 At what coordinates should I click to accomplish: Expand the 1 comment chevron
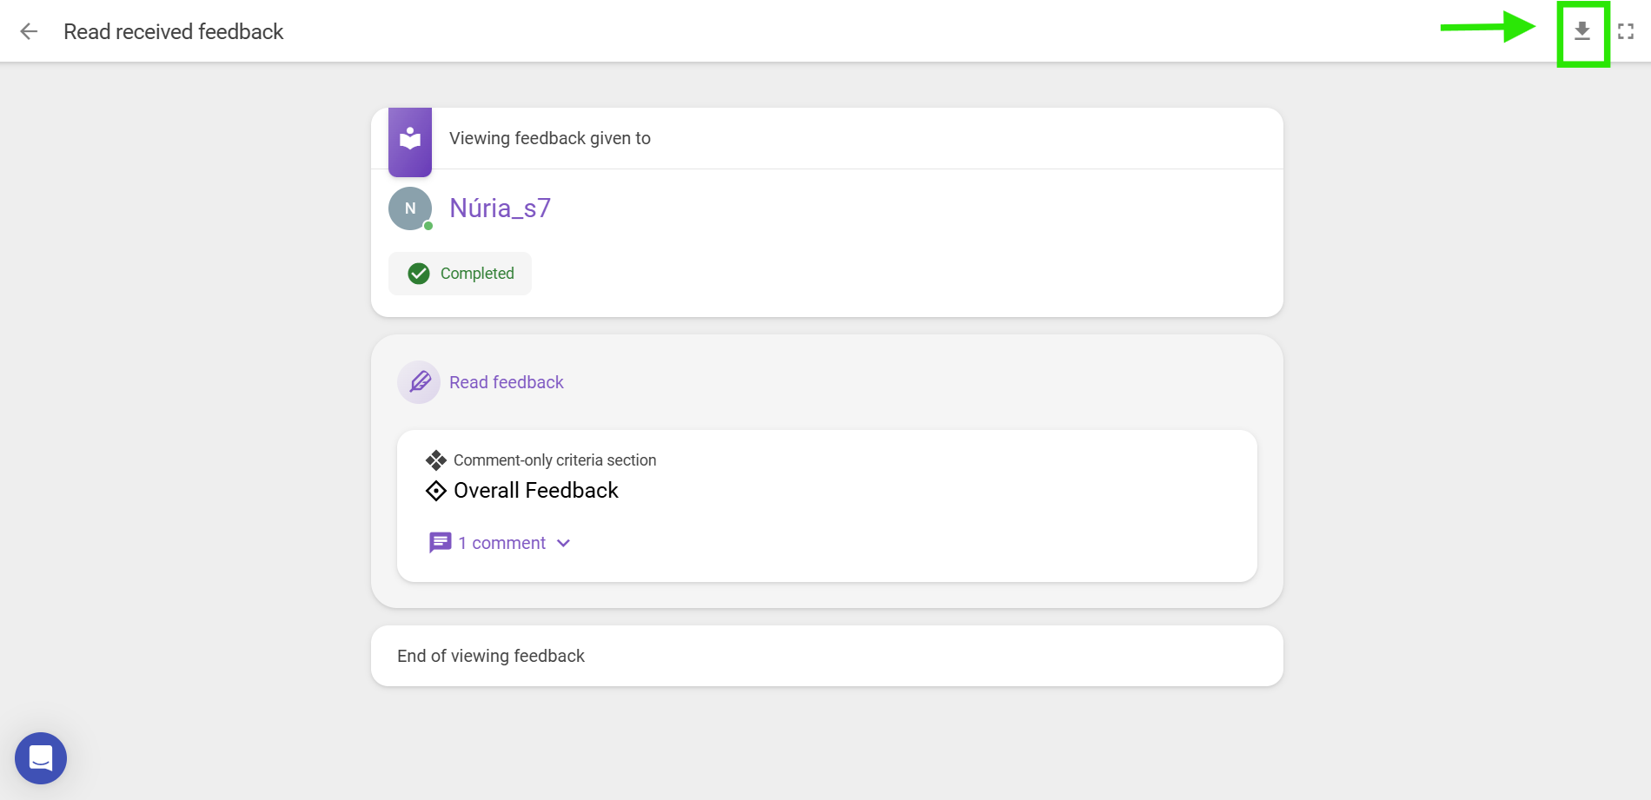[563, 543]
